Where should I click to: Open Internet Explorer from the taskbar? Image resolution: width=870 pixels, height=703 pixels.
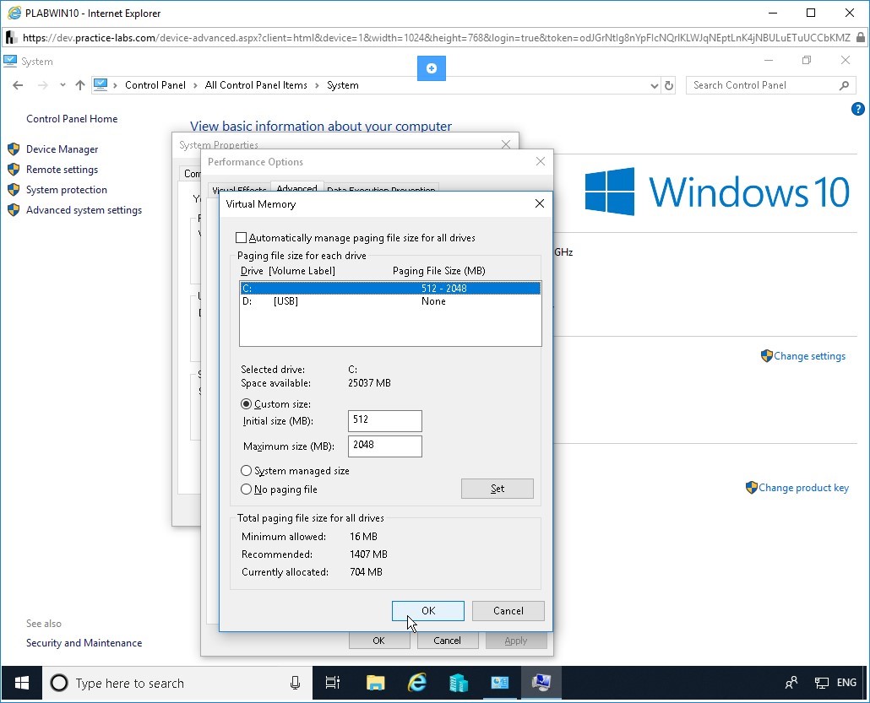(416, 683)
